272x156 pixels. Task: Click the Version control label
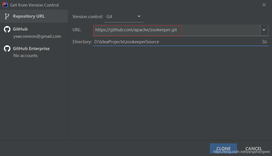88,17
